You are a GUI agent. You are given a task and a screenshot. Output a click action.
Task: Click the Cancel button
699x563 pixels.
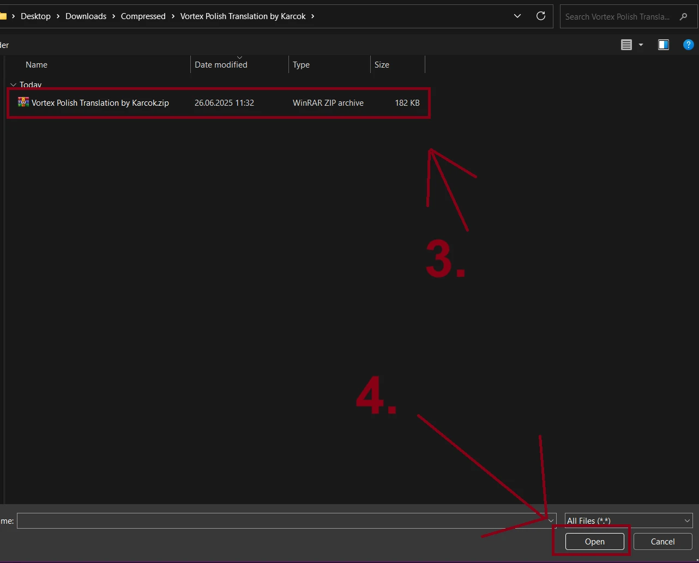[x=662, y=541]
